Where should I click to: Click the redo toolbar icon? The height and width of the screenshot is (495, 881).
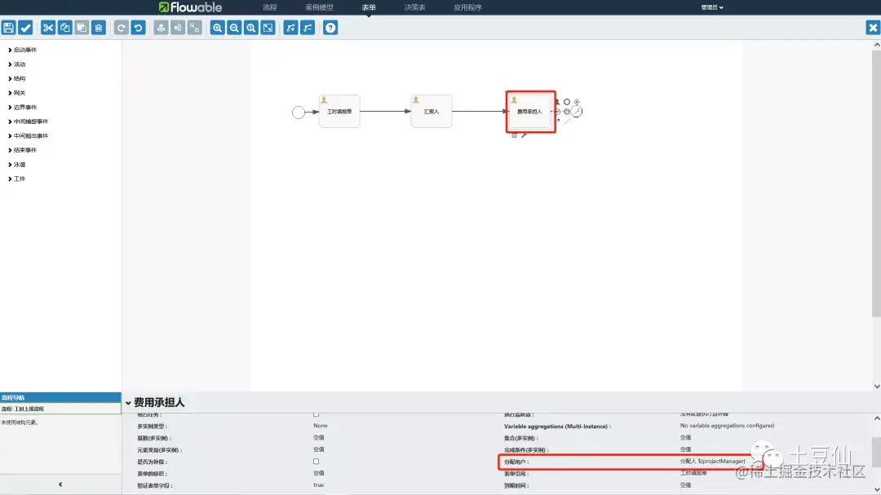tap(121, 28)
